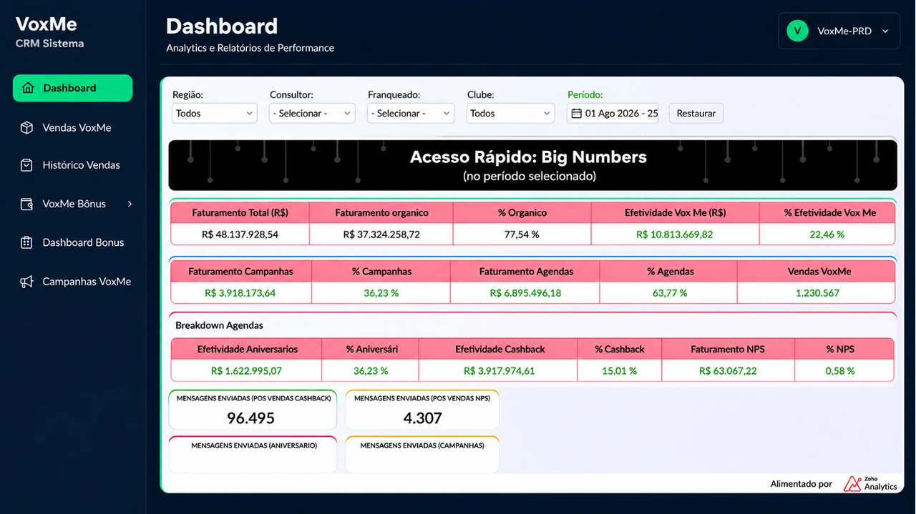
Task: Open the Consultor dropdown
Action: click(312, 113)
